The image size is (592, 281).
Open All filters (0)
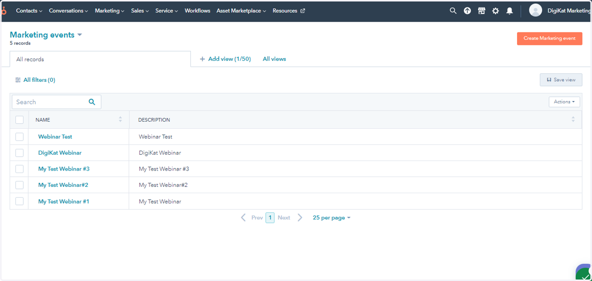(35, 80)
